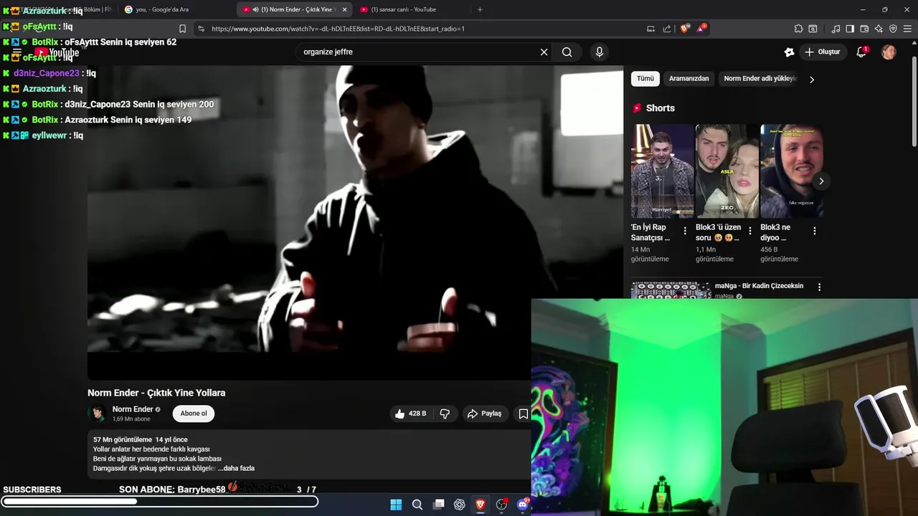Open Discord from the taskbar
This screenshot has width=918, height=516.
[523, 505]
